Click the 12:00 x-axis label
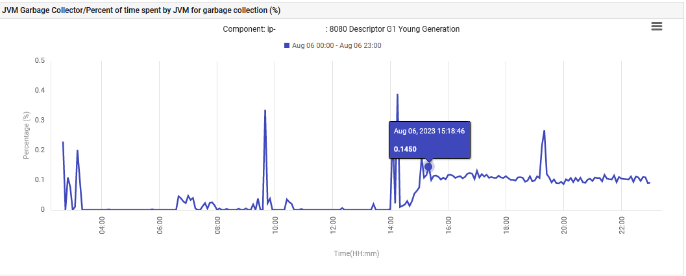The image size is (686, 276). (333, 227)
